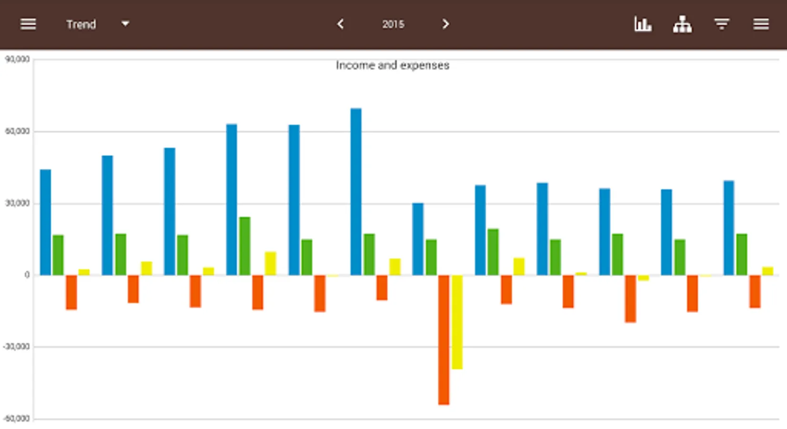This screenshot has width=787, height=429.
Task: Expand the Trend dropdown arrow
Action: (125, 23)
